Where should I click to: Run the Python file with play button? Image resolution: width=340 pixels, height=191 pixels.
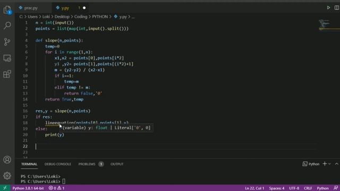pyautogui.click(x=328, y=8)
